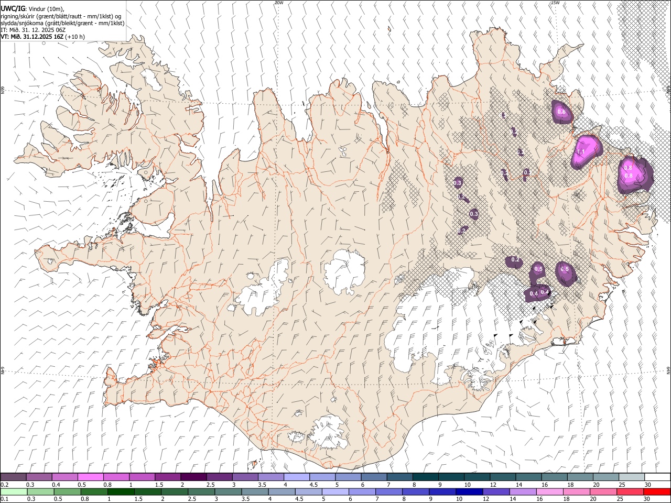Image resolution: width=671 pixels, height=503 pixels.
Task: Pick the white 30 swatch in the snow legend
Action: tap(657, 477)
